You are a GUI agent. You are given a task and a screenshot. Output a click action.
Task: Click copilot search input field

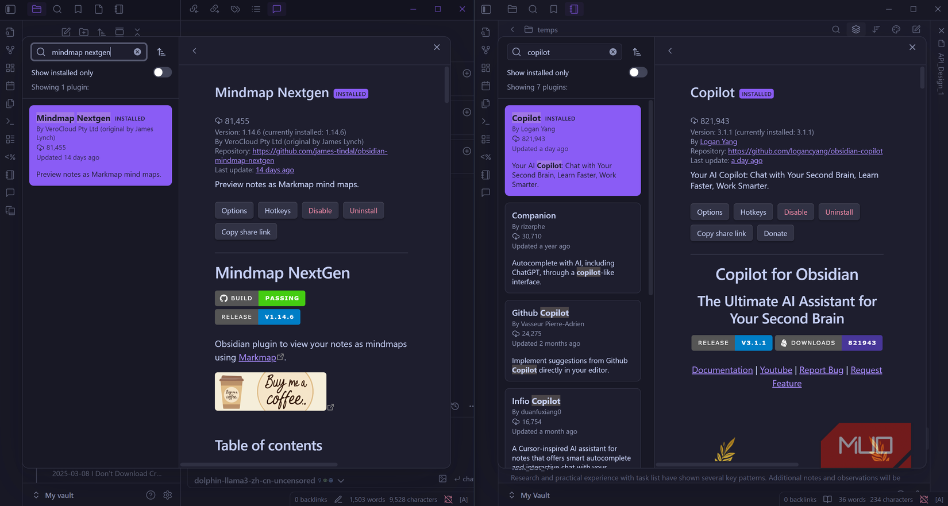[x=565, y=52]
